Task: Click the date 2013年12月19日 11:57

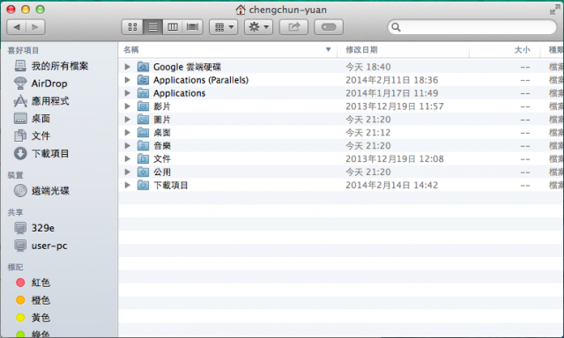Action: click(395, 107)
